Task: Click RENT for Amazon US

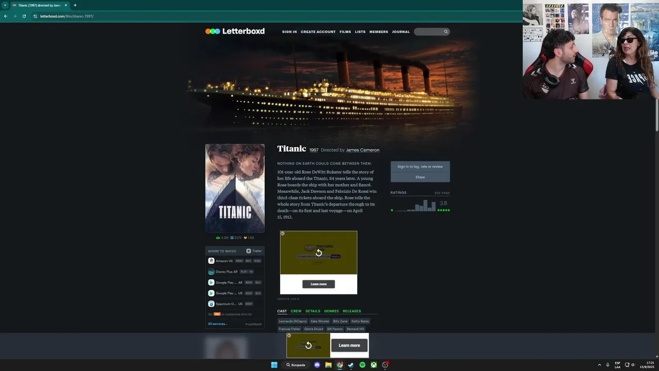Action: (239, 261)
